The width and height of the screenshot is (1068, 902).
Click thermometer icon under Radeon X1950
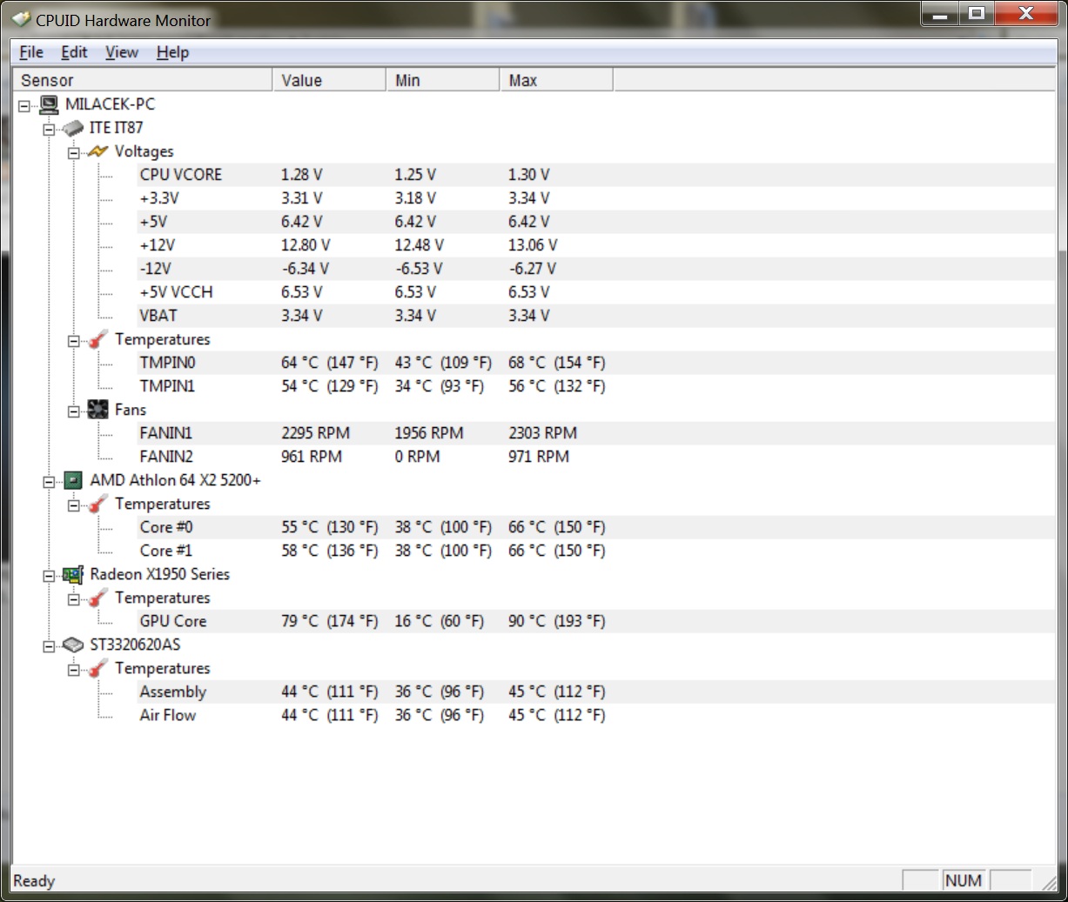tap(97, 598)
